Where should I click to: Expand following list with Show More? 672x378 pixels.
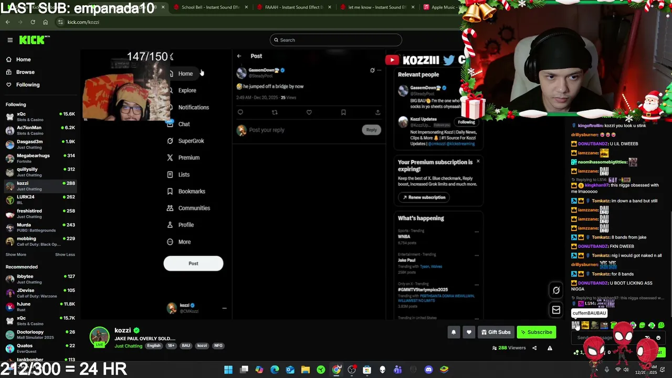pos(16,255)
